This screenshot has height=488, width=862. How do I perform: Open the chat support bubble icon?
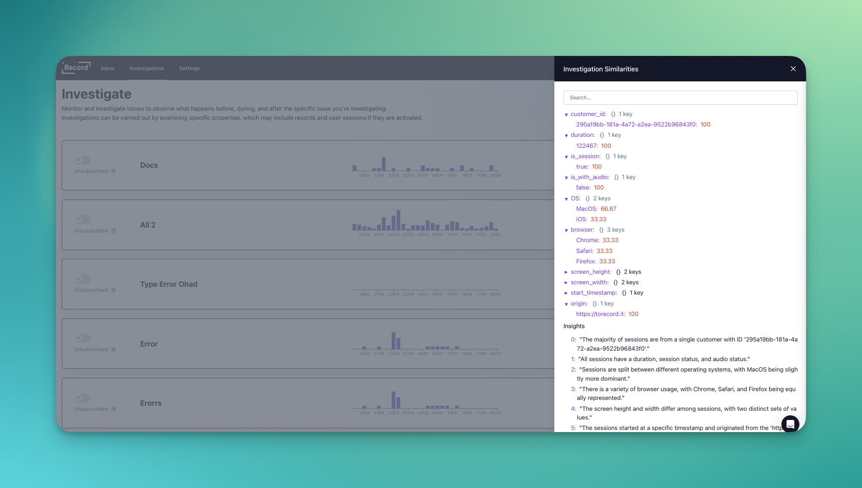tap(790, 424)
